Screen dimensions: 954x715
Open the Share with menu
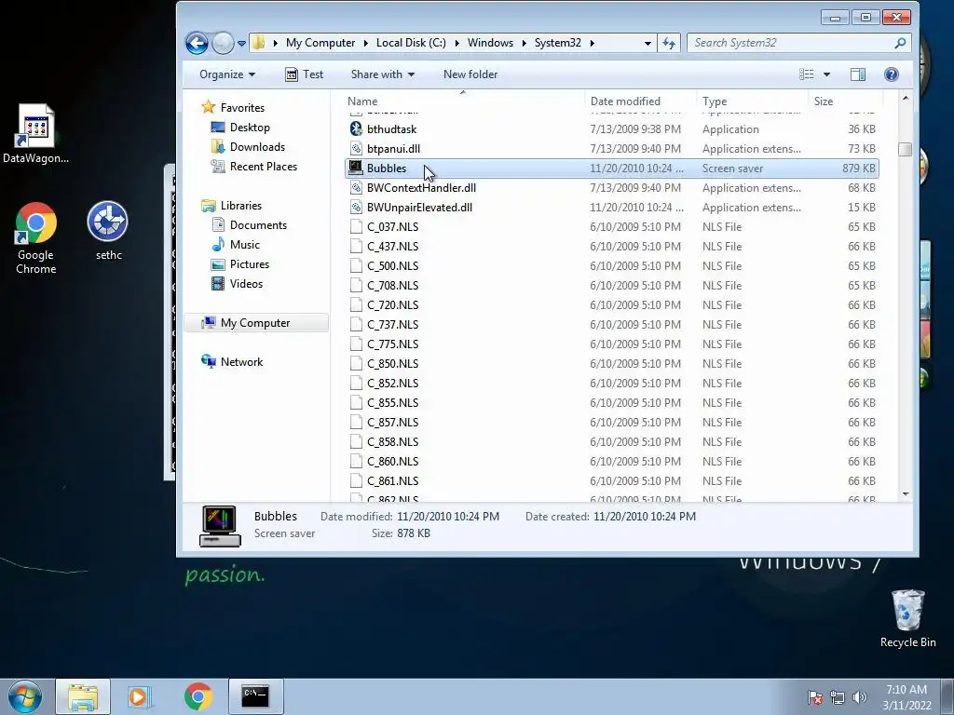coord(382,74)
